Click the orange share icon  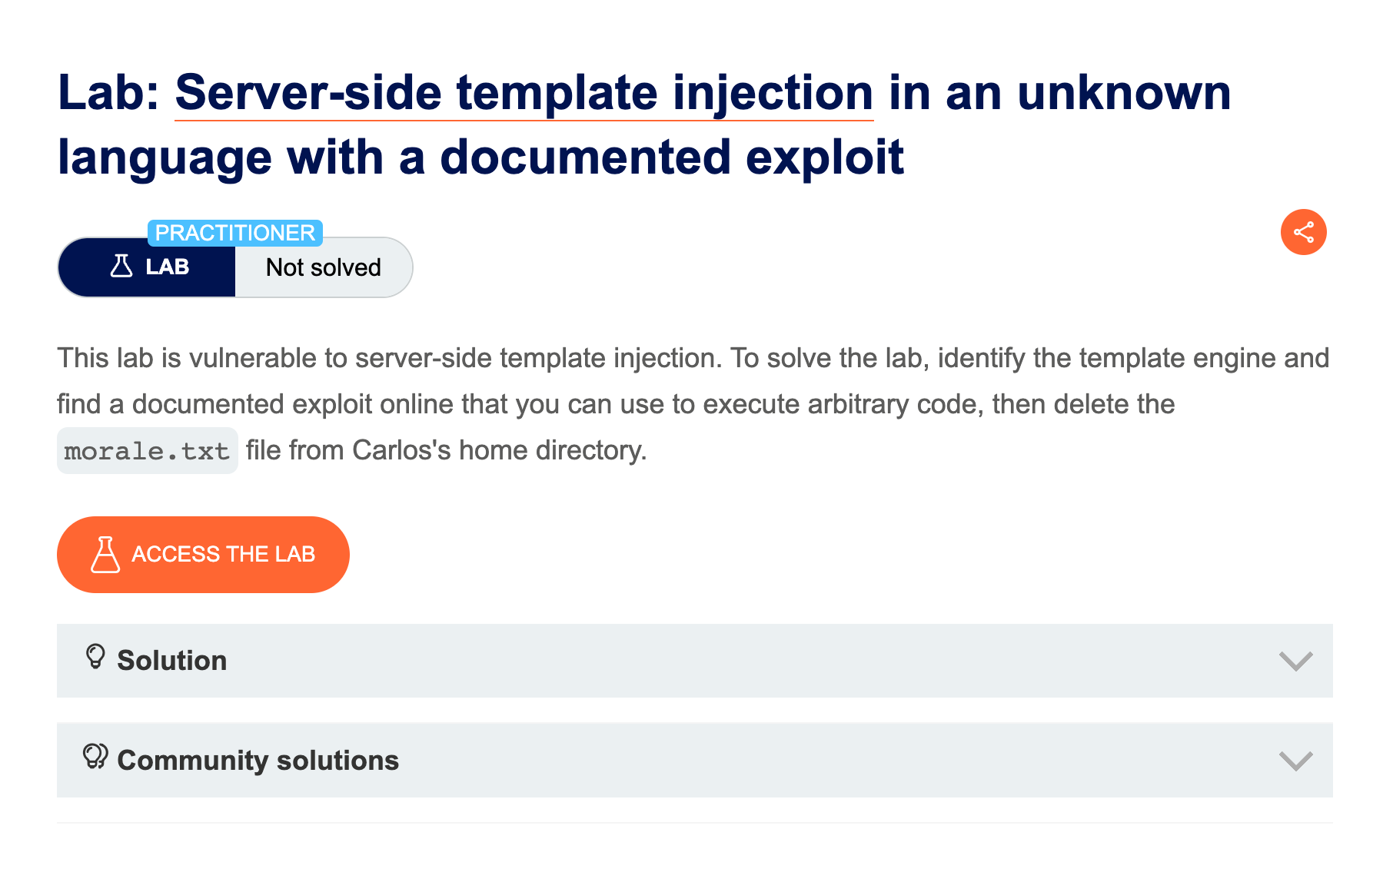point(1303,232)
